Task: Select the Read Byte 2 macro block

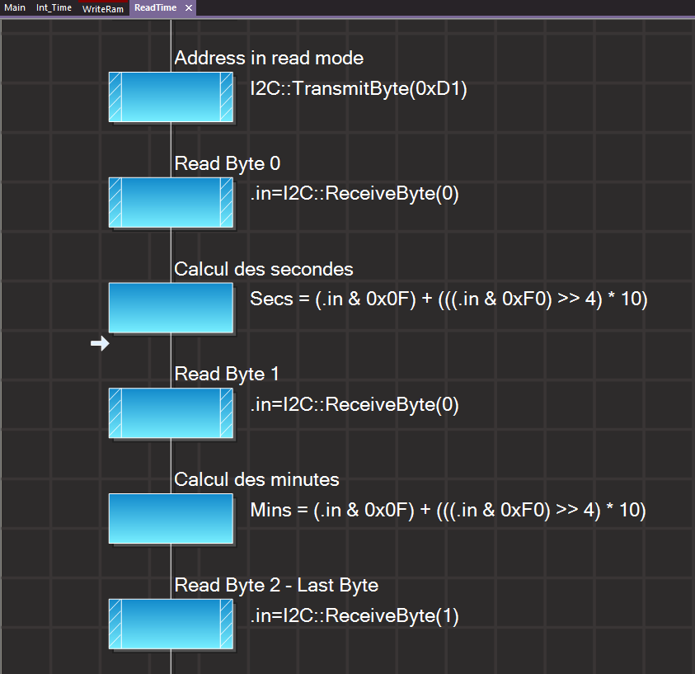Action: pos(171,624)
